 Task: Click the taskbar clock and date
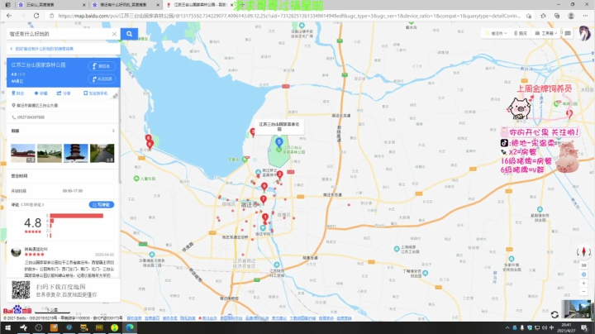(x=566, y=327)
